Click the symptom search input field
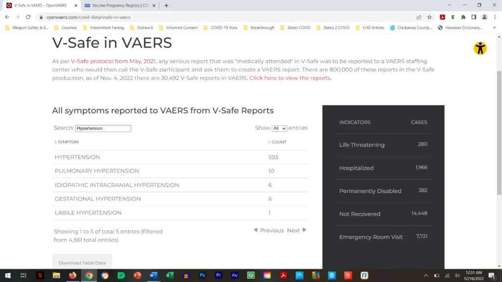 pyautogui.click(x=103, y=128)
